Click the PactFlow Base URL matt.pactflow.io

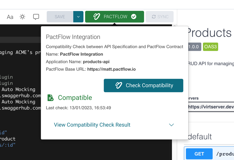click(112, 69)
